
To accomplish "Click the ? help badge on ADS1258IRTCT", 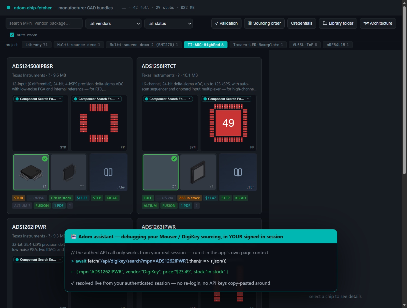I will point(197,206).
